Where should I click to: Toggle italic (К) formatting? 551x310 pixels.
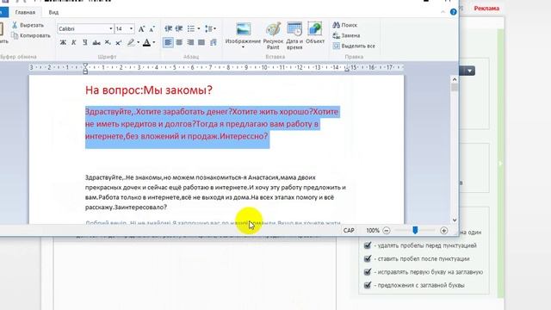point(74,42)
